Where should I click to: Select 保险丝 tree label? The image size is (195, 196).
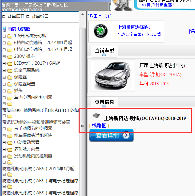pos(20,77)
